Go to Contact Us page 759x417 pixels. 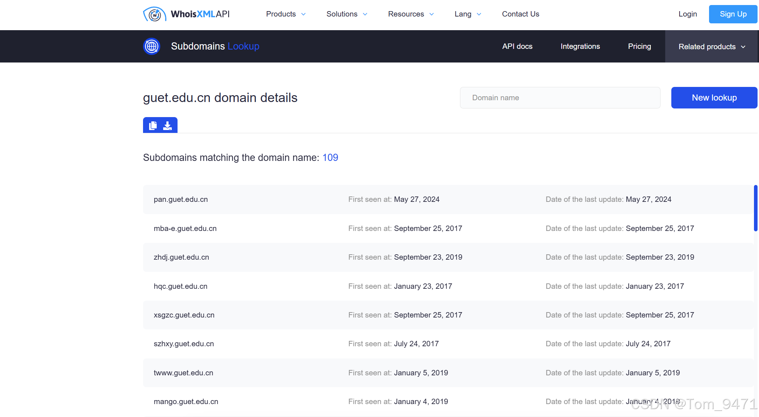click(520, 14)
